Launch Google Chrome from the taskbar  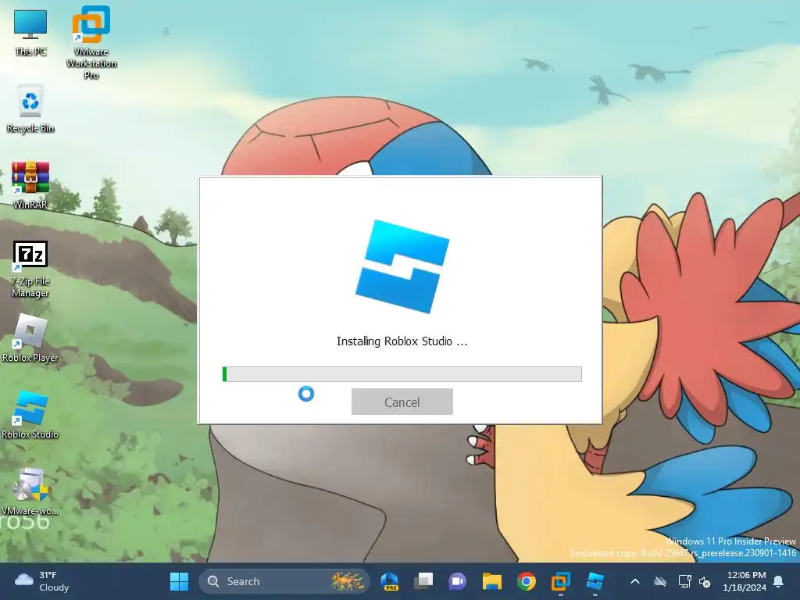526,581
